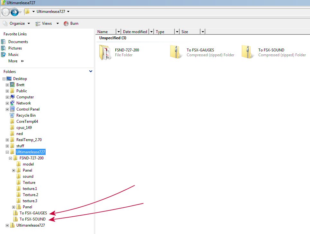
Task: Collapse the FSND-727-200 tree node
Action: (x=10, y=158)
